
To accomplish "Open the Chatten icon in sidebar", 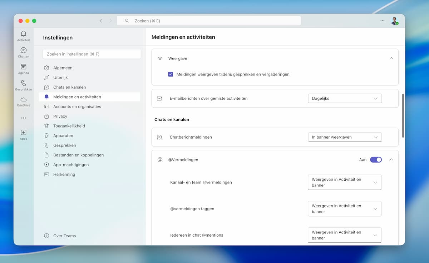I will tap(24, 51).
